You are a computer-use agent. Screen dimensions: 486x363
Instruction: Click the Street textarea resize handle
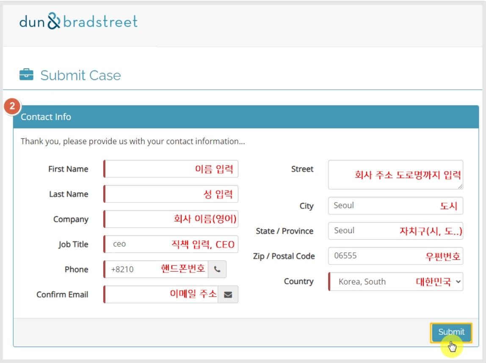(x=460, y=186)
